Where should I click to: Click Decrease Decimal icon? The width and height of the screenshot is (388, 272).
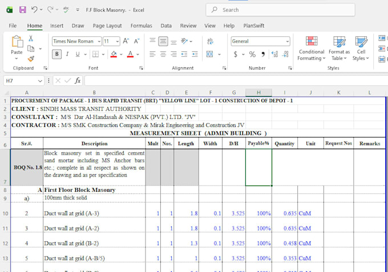click(285, 54)
